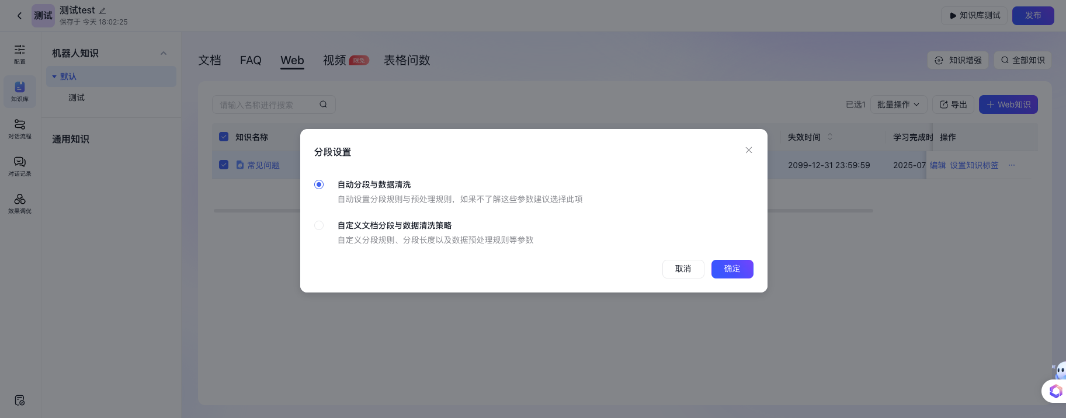Collapse the 默认 tree folder
1066x418 pixels.
pyautogui.click(x=54, y=76)
